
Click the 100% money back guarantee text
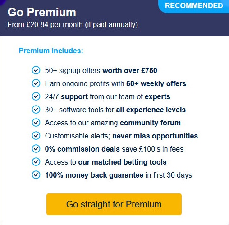(x=94, y=175)
